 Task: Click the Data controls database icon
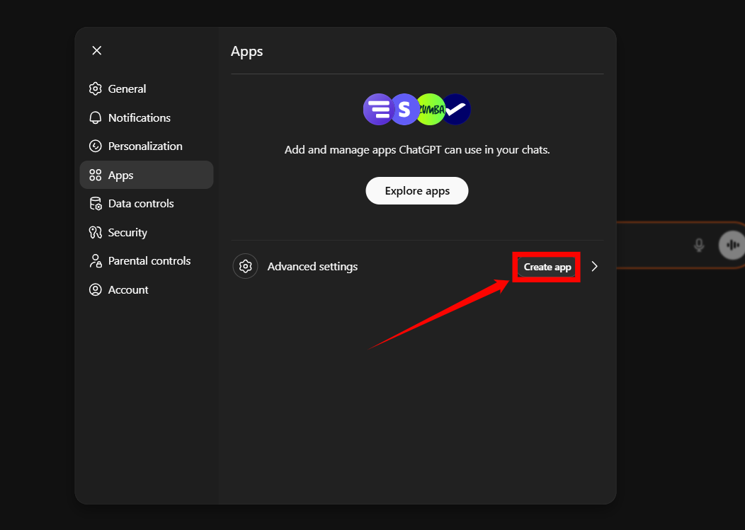(96, 203)
